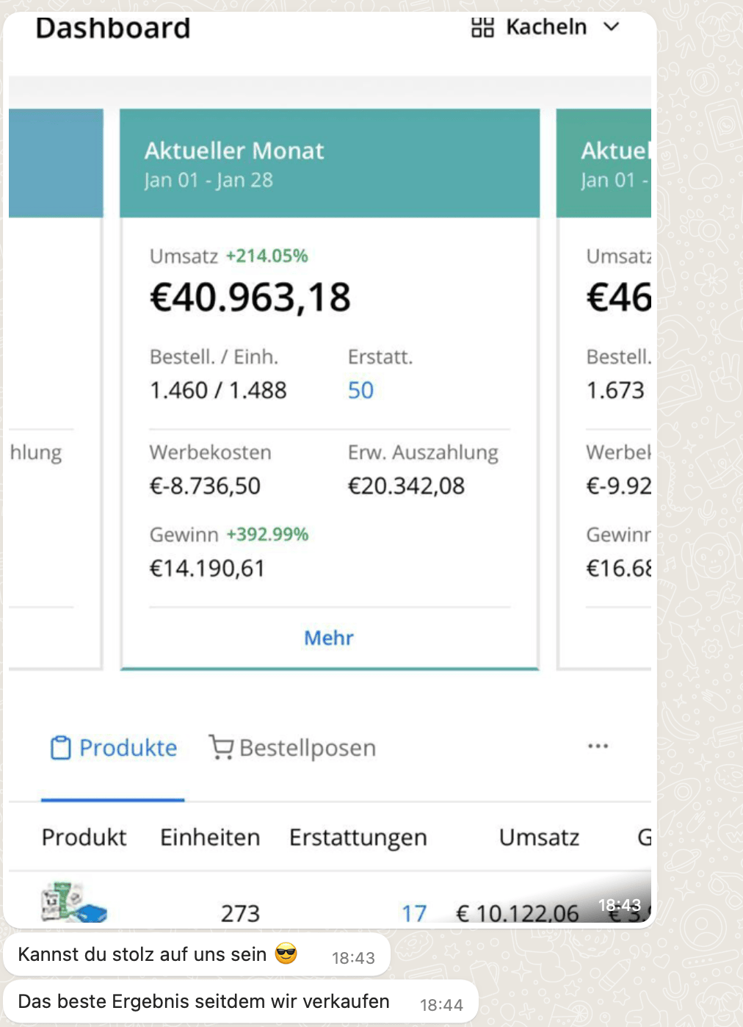The height and width of the screenshot is (1027, 743).
Task: Sort by the Einheiten column header
Action: pyautogui.click(x=210, y=837)
